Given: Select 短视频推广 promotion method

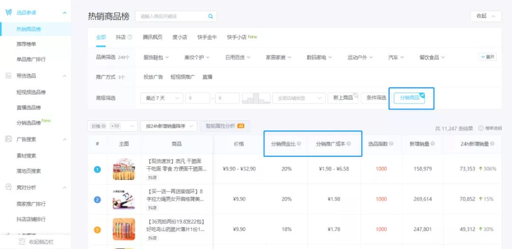Looking at the screenshot, I should tap(183, 77).
